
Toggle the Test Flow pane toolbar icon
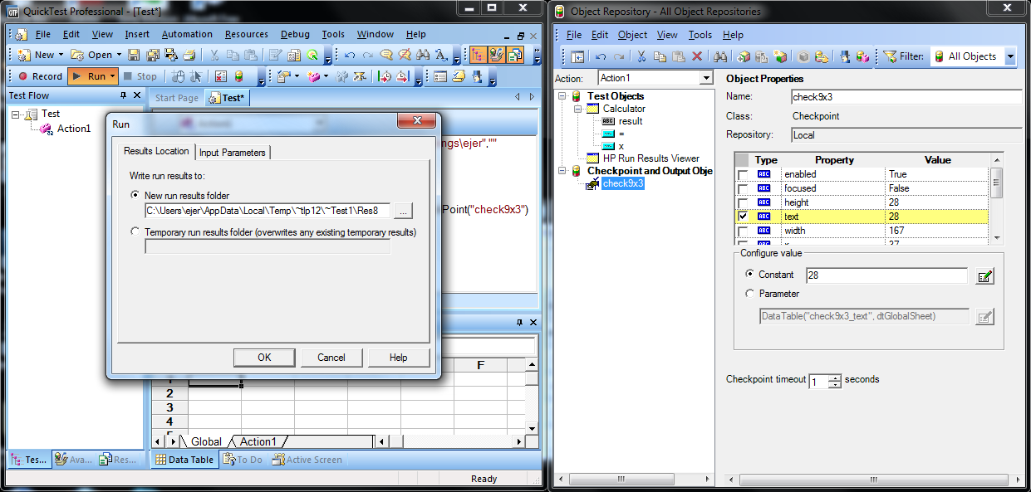[478, 56]
